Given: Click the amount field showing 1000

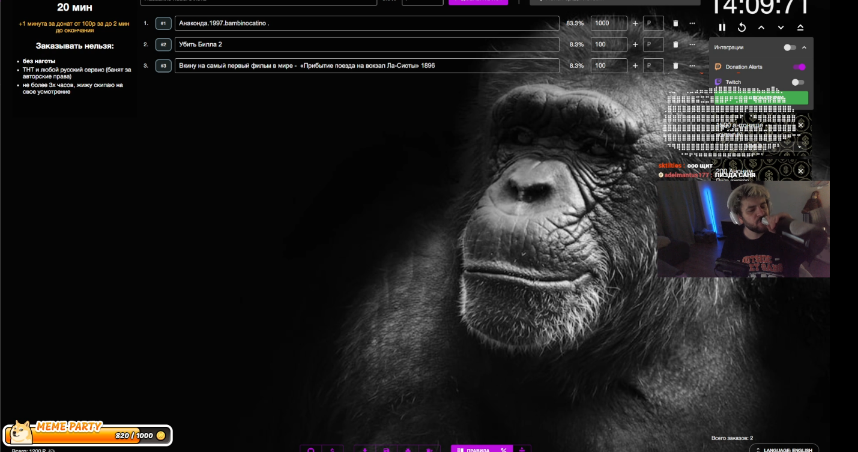Looking at the screenshot, I should [609, 23].
